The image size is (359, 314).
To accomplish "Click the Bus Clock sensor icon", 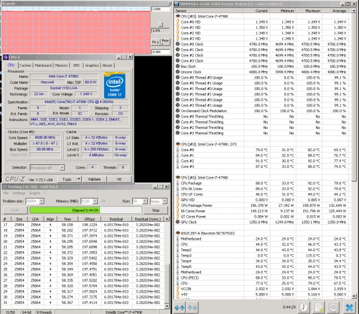I will [x=178, y=67].
